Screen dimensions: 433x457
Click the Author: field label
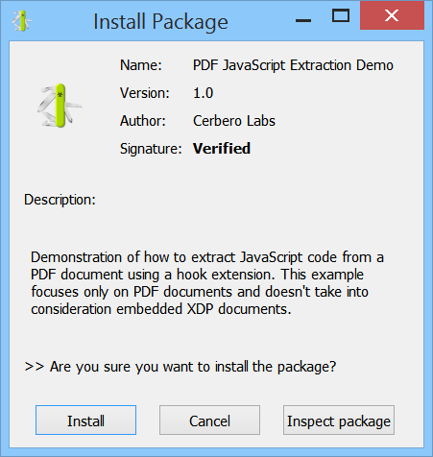pos(143,121)
